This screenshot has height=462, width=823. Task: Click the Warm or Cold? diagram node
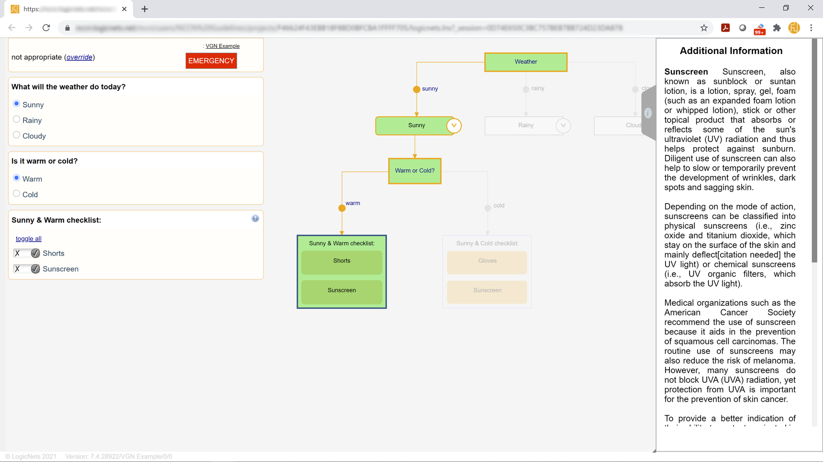pyautogui.click(x=415, y=171)
